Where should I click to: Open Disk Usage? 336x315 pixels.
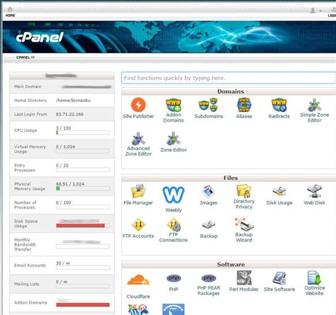[x=279, y=195]
